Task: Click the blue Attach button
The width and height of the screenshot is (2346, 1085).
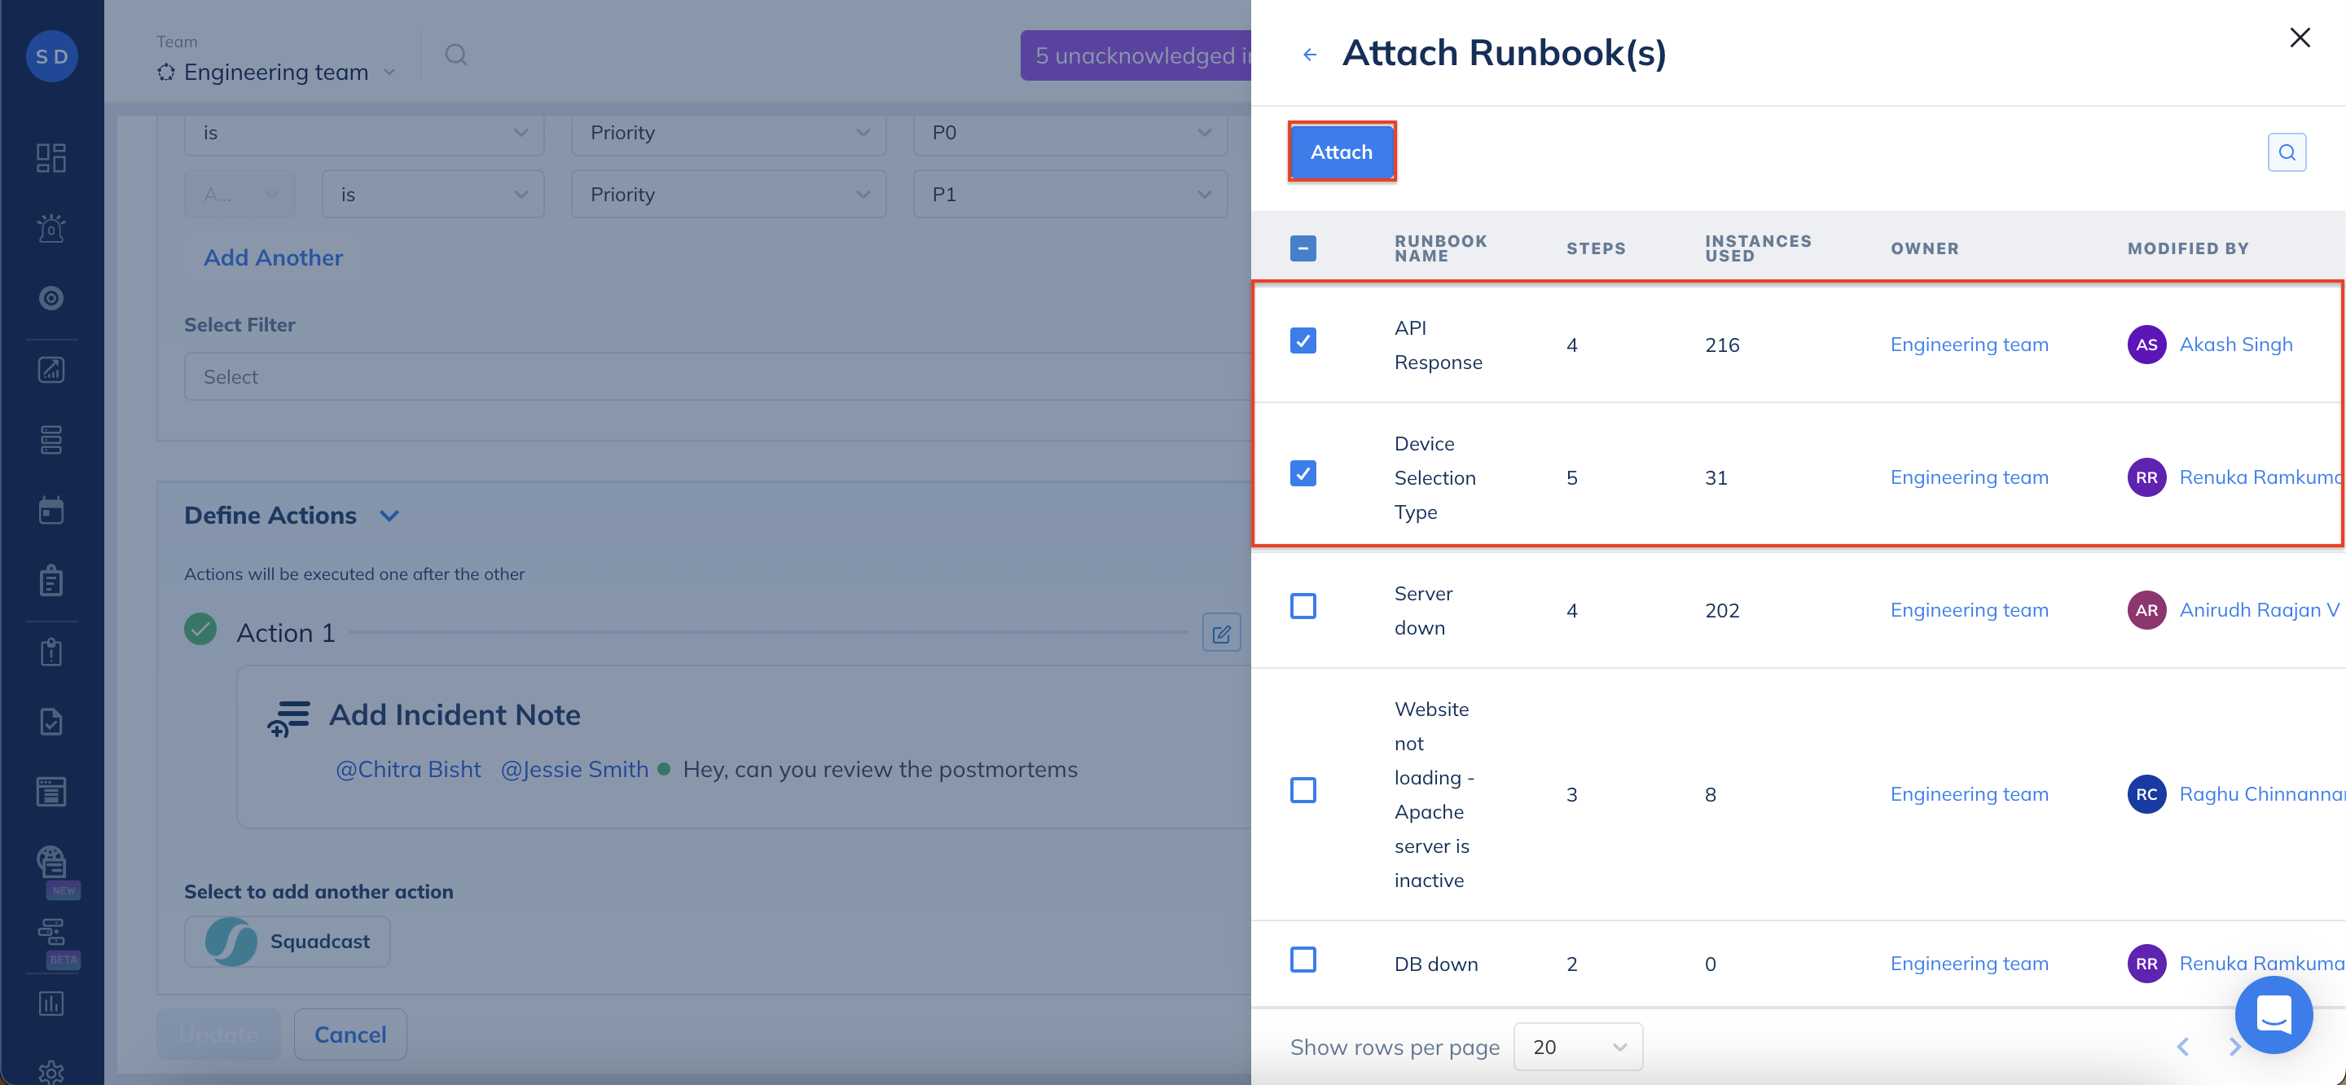Action: 1341,152
